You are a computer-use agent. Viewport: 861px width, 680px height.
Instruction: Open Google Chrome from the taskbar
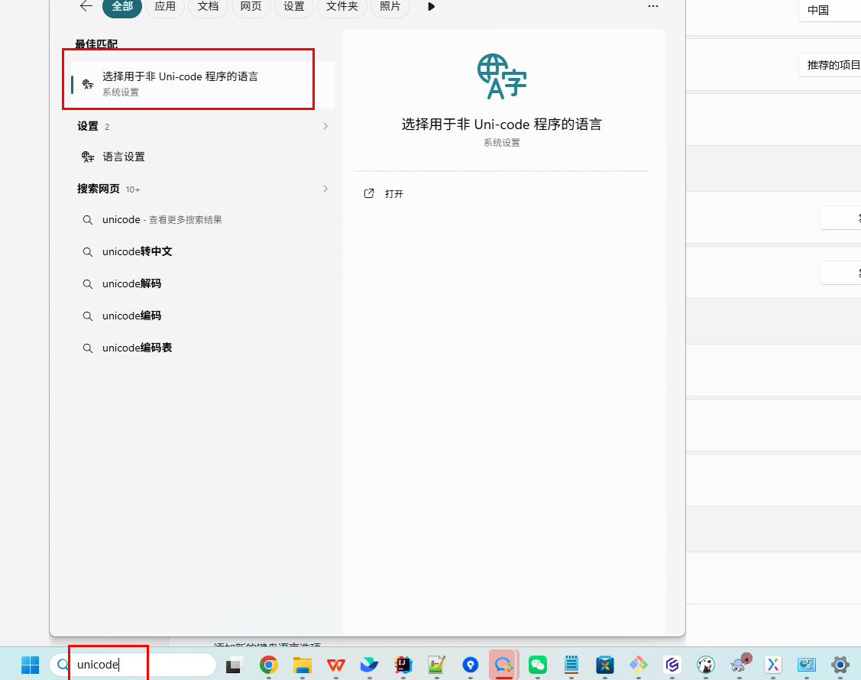click(x=268, y=665)
